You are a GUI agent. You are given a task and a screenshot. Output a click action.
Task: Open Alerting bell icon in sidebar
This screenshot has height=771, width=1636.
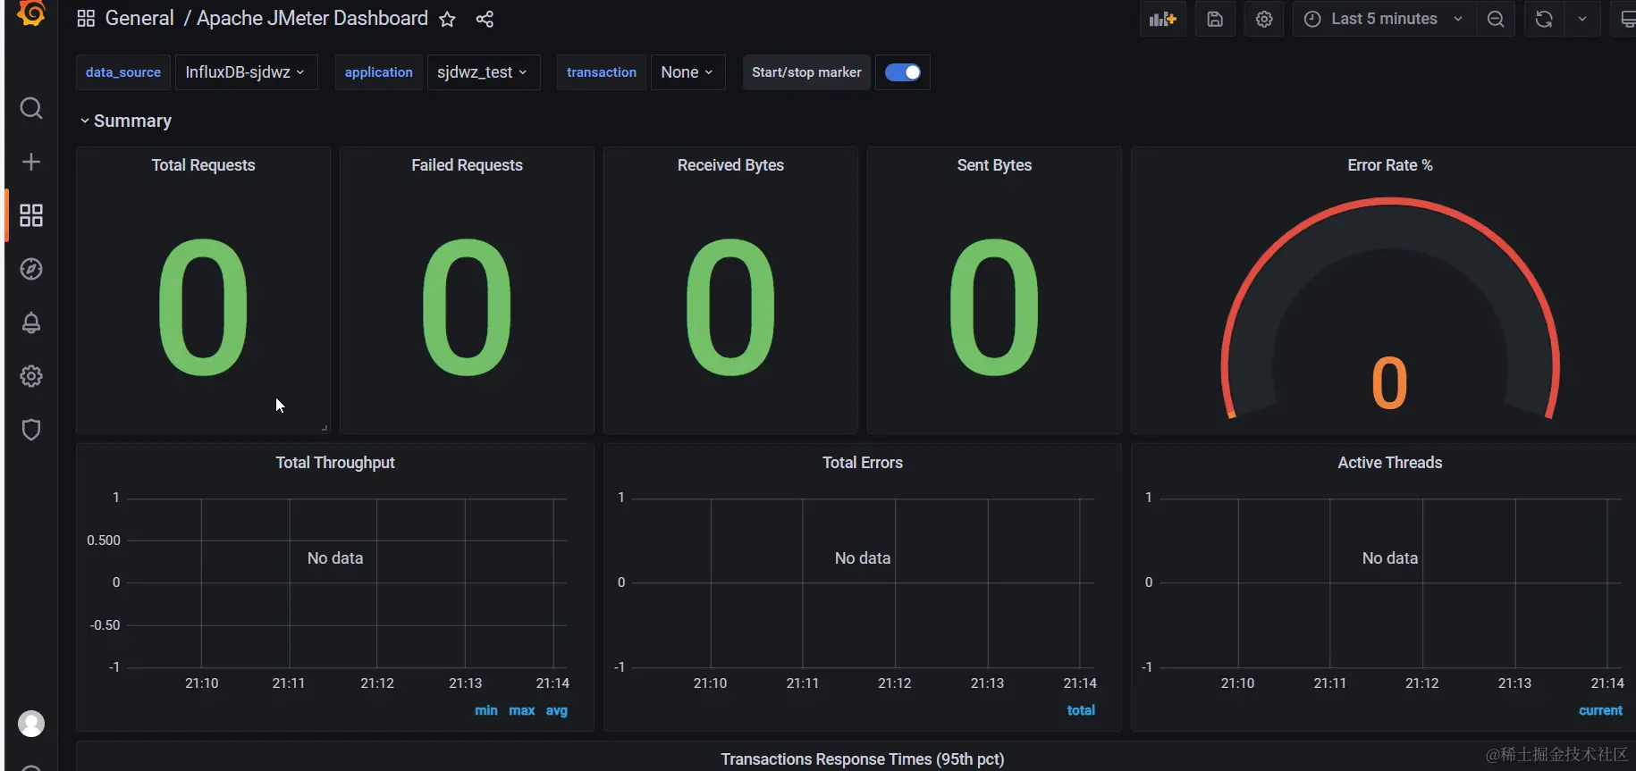coord(31,323)
